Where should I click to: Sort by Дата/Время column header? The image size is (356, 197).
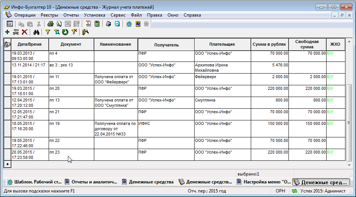(30, 44)
